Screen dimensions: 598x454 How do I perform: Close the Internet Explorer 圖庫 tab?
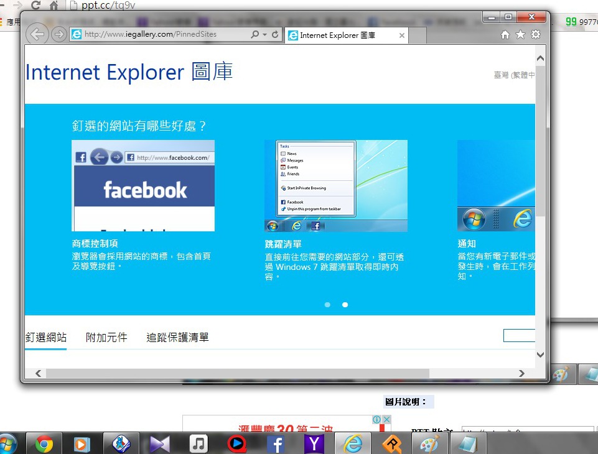coord(401,35)
